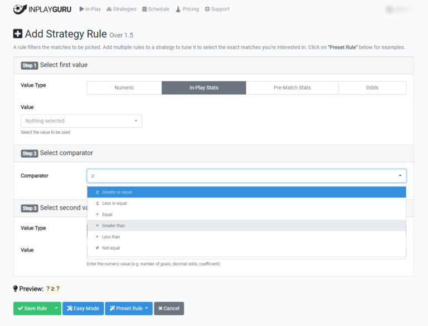Open the Pricing page

pyautogui.click(x=187, y=9)
